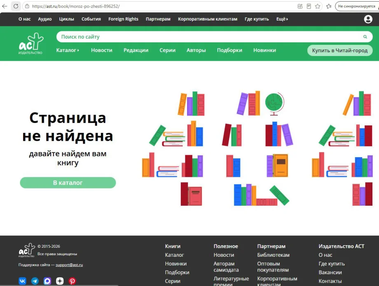Open 'О нас' in the top menu
Image resolution: width=379 pixels, height=286 pixels.
[x=25, y=19]
